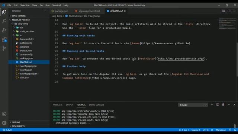
Task: Select the Terminal panel tab
Action: pyautogui.click(x=81, y=105)
